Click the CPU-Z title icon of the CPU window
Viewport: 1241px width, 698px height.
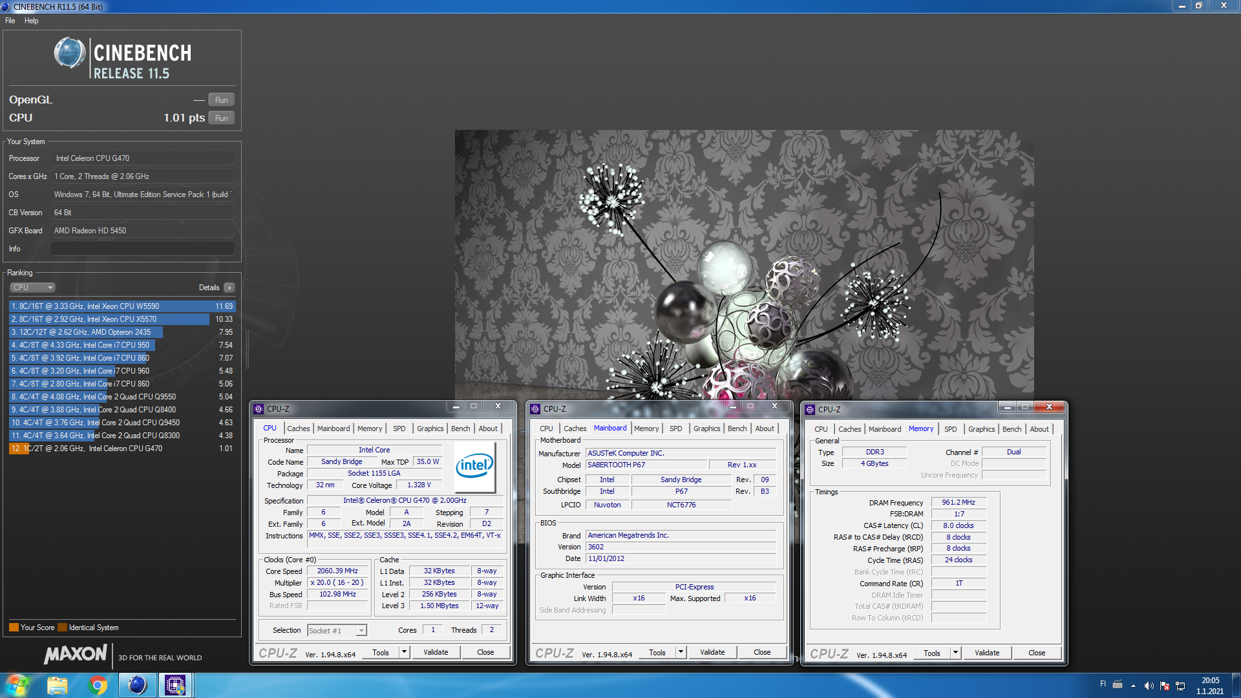(x=259, y=408)
